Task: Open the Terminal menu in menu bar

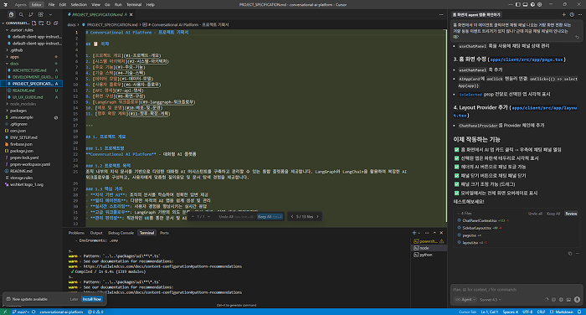Action: click(x=134, y=4)
